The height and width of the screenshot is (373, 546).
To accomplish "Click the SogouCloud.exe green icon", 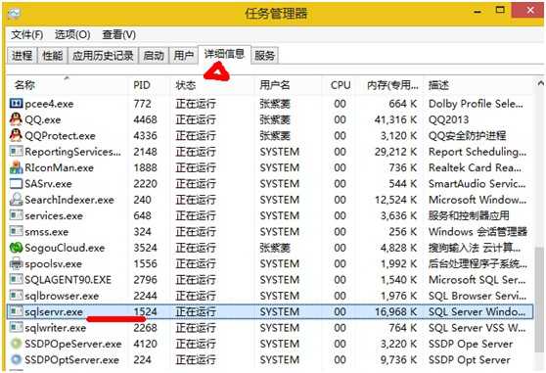I will click(16, 248).
